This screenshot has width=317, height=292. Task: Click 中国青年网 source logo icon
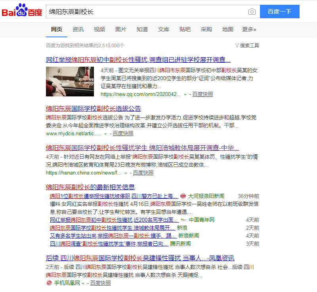click(183, 220)
